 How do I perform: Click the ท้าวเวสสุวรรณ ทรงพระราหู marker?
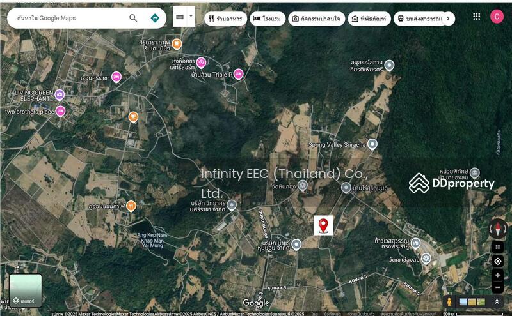[415, 243]
